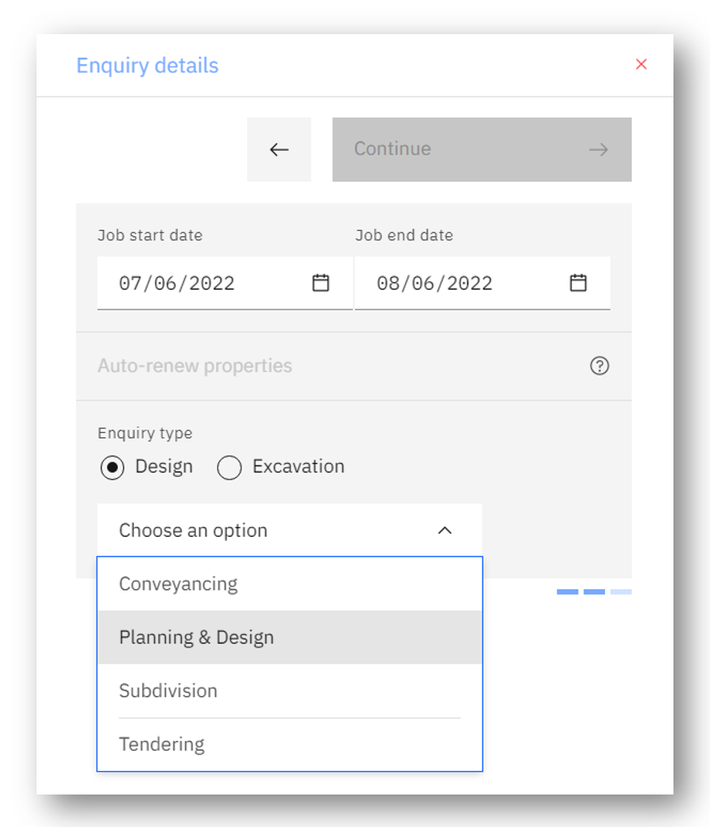Select the Excavation enquiry type
Viewport: 710px width, 827px height.
pos(230,468)
